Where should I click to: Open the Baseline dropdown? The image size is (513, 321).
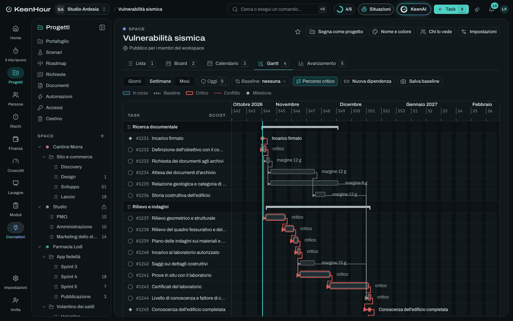(x=261, y=81)
